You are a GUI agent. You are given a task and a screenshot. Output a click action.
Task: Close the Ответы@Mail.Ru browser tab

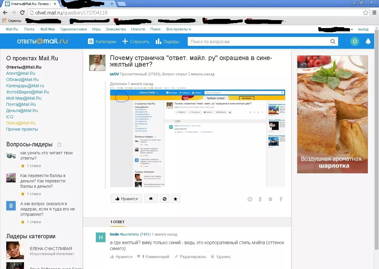coord(55,4)
